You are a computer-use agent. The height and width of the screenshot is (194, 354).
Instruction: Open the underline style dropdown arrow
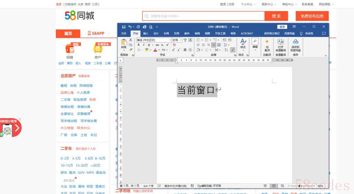153,45
